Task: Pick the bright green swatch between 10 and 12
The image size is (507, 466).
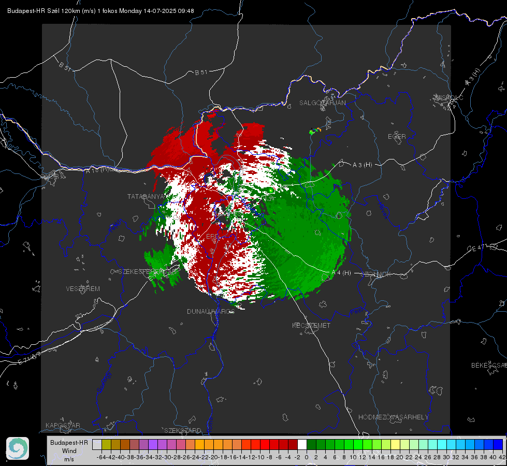Action: [x=358, y=444]
